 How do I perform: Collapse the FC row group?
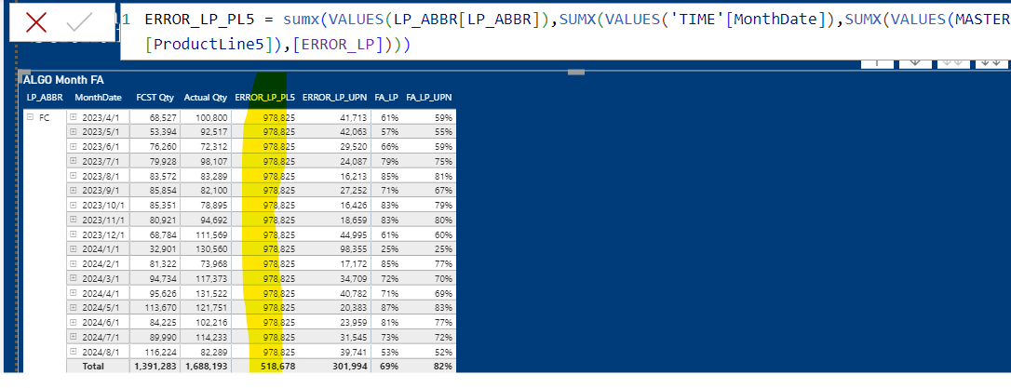(29, 117)
